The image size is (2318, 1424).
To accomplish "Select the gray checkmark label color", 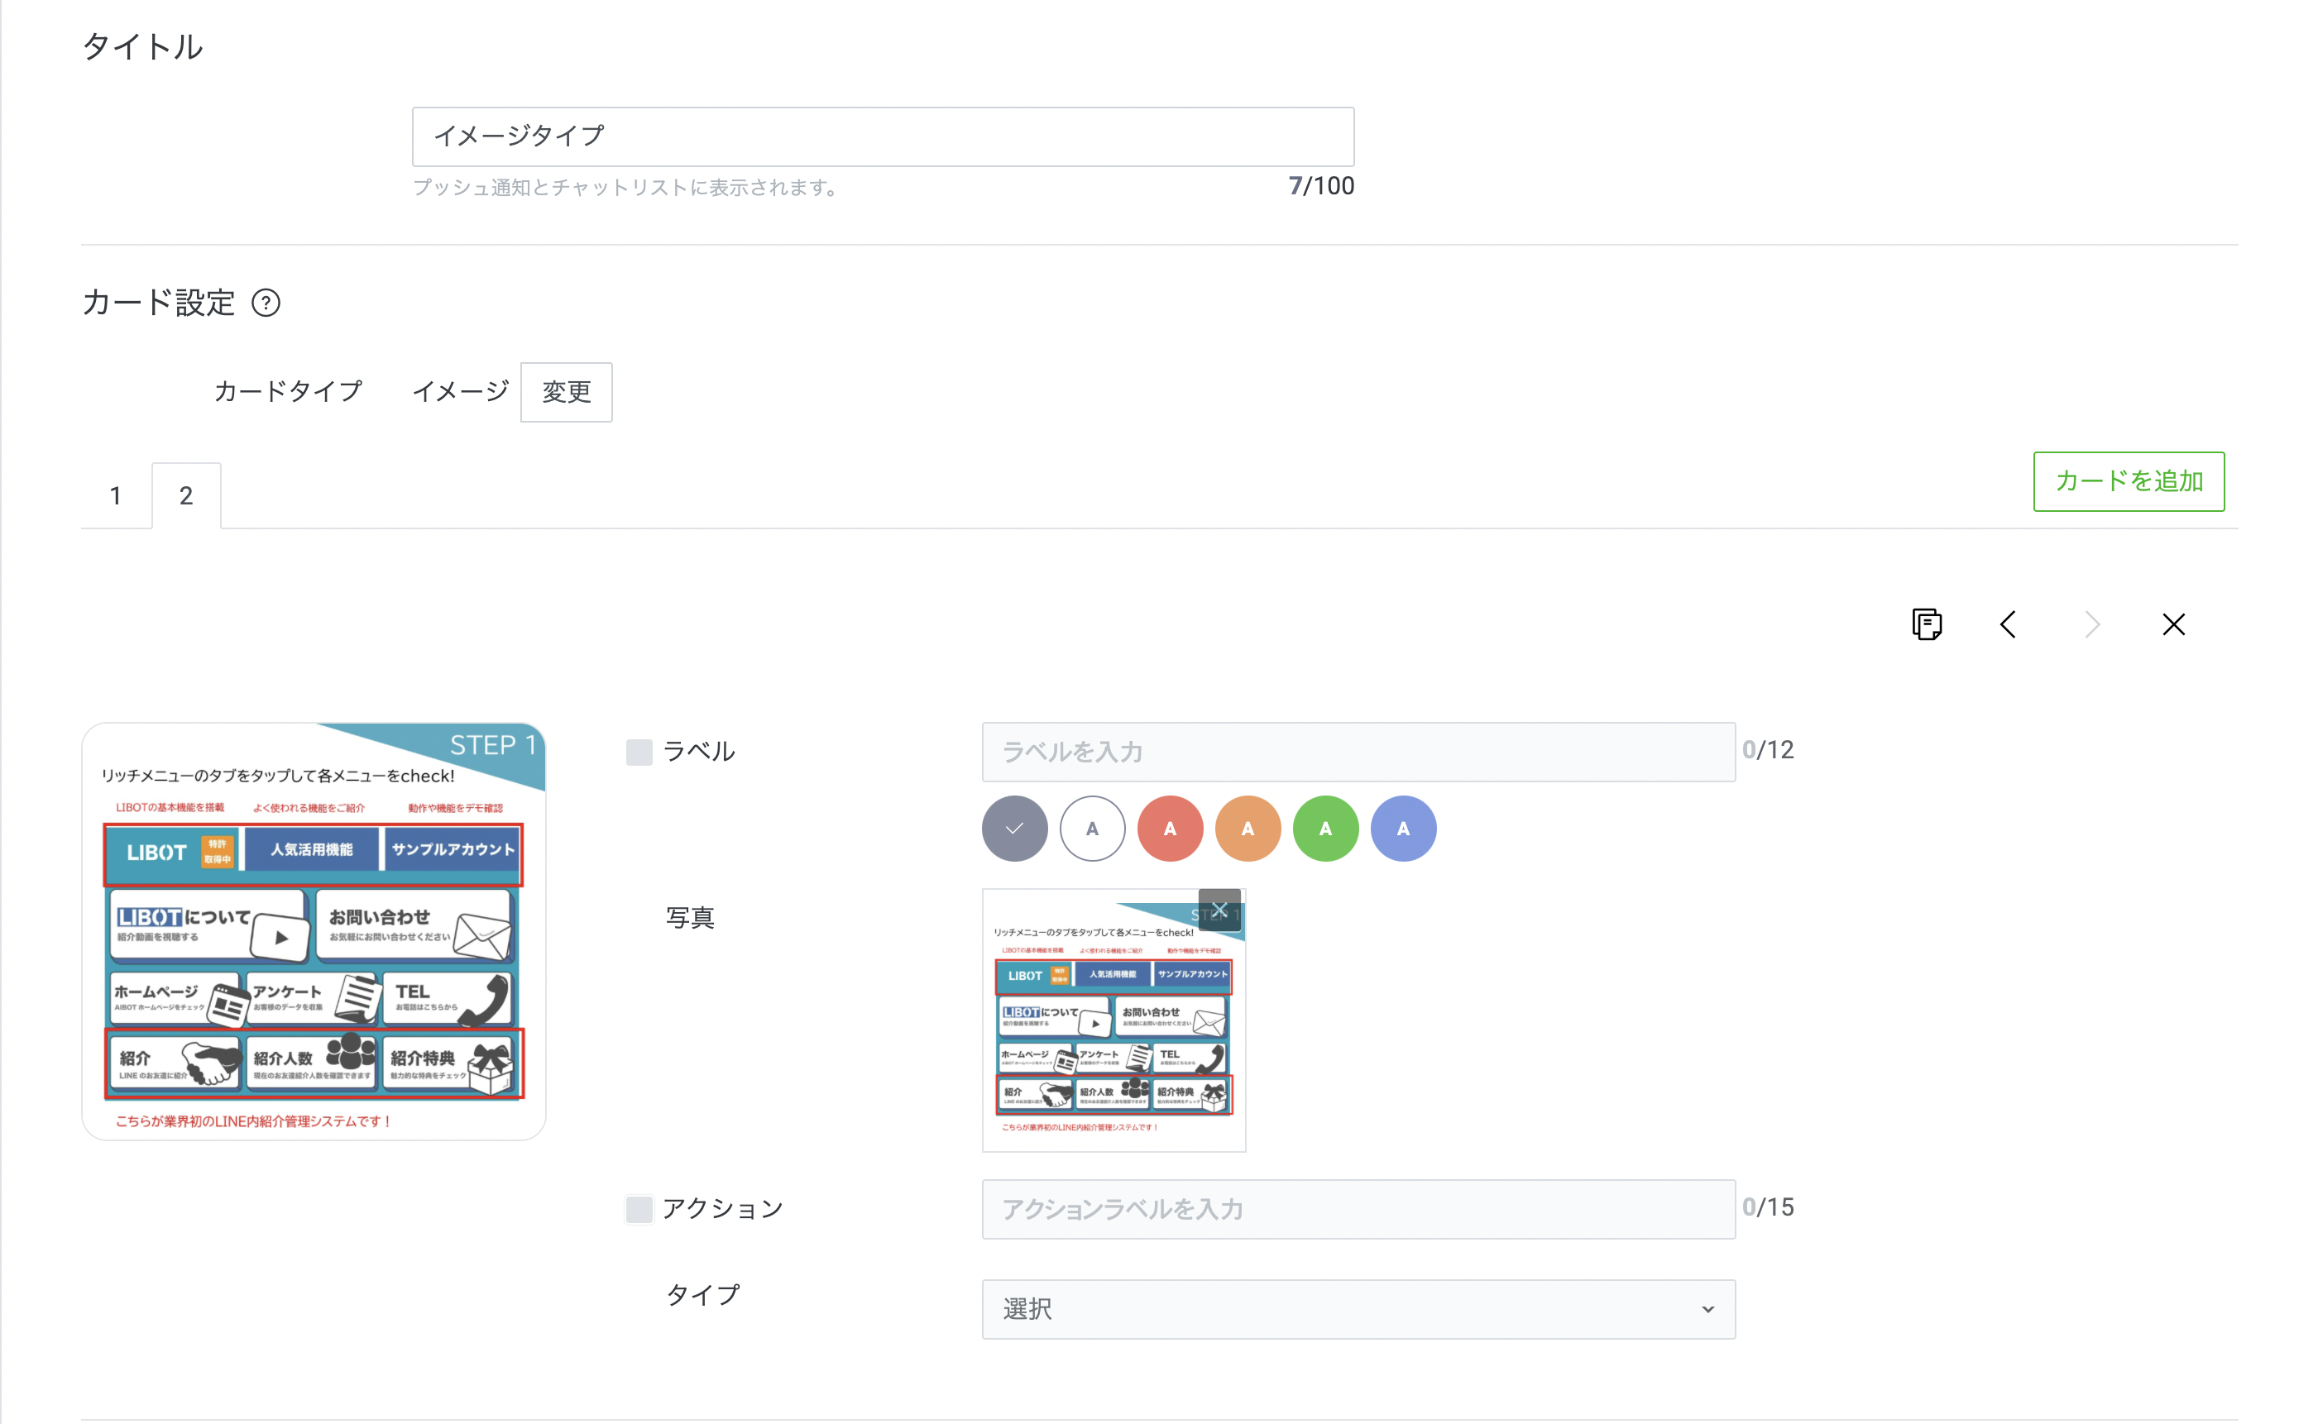I will [1014, 829].
